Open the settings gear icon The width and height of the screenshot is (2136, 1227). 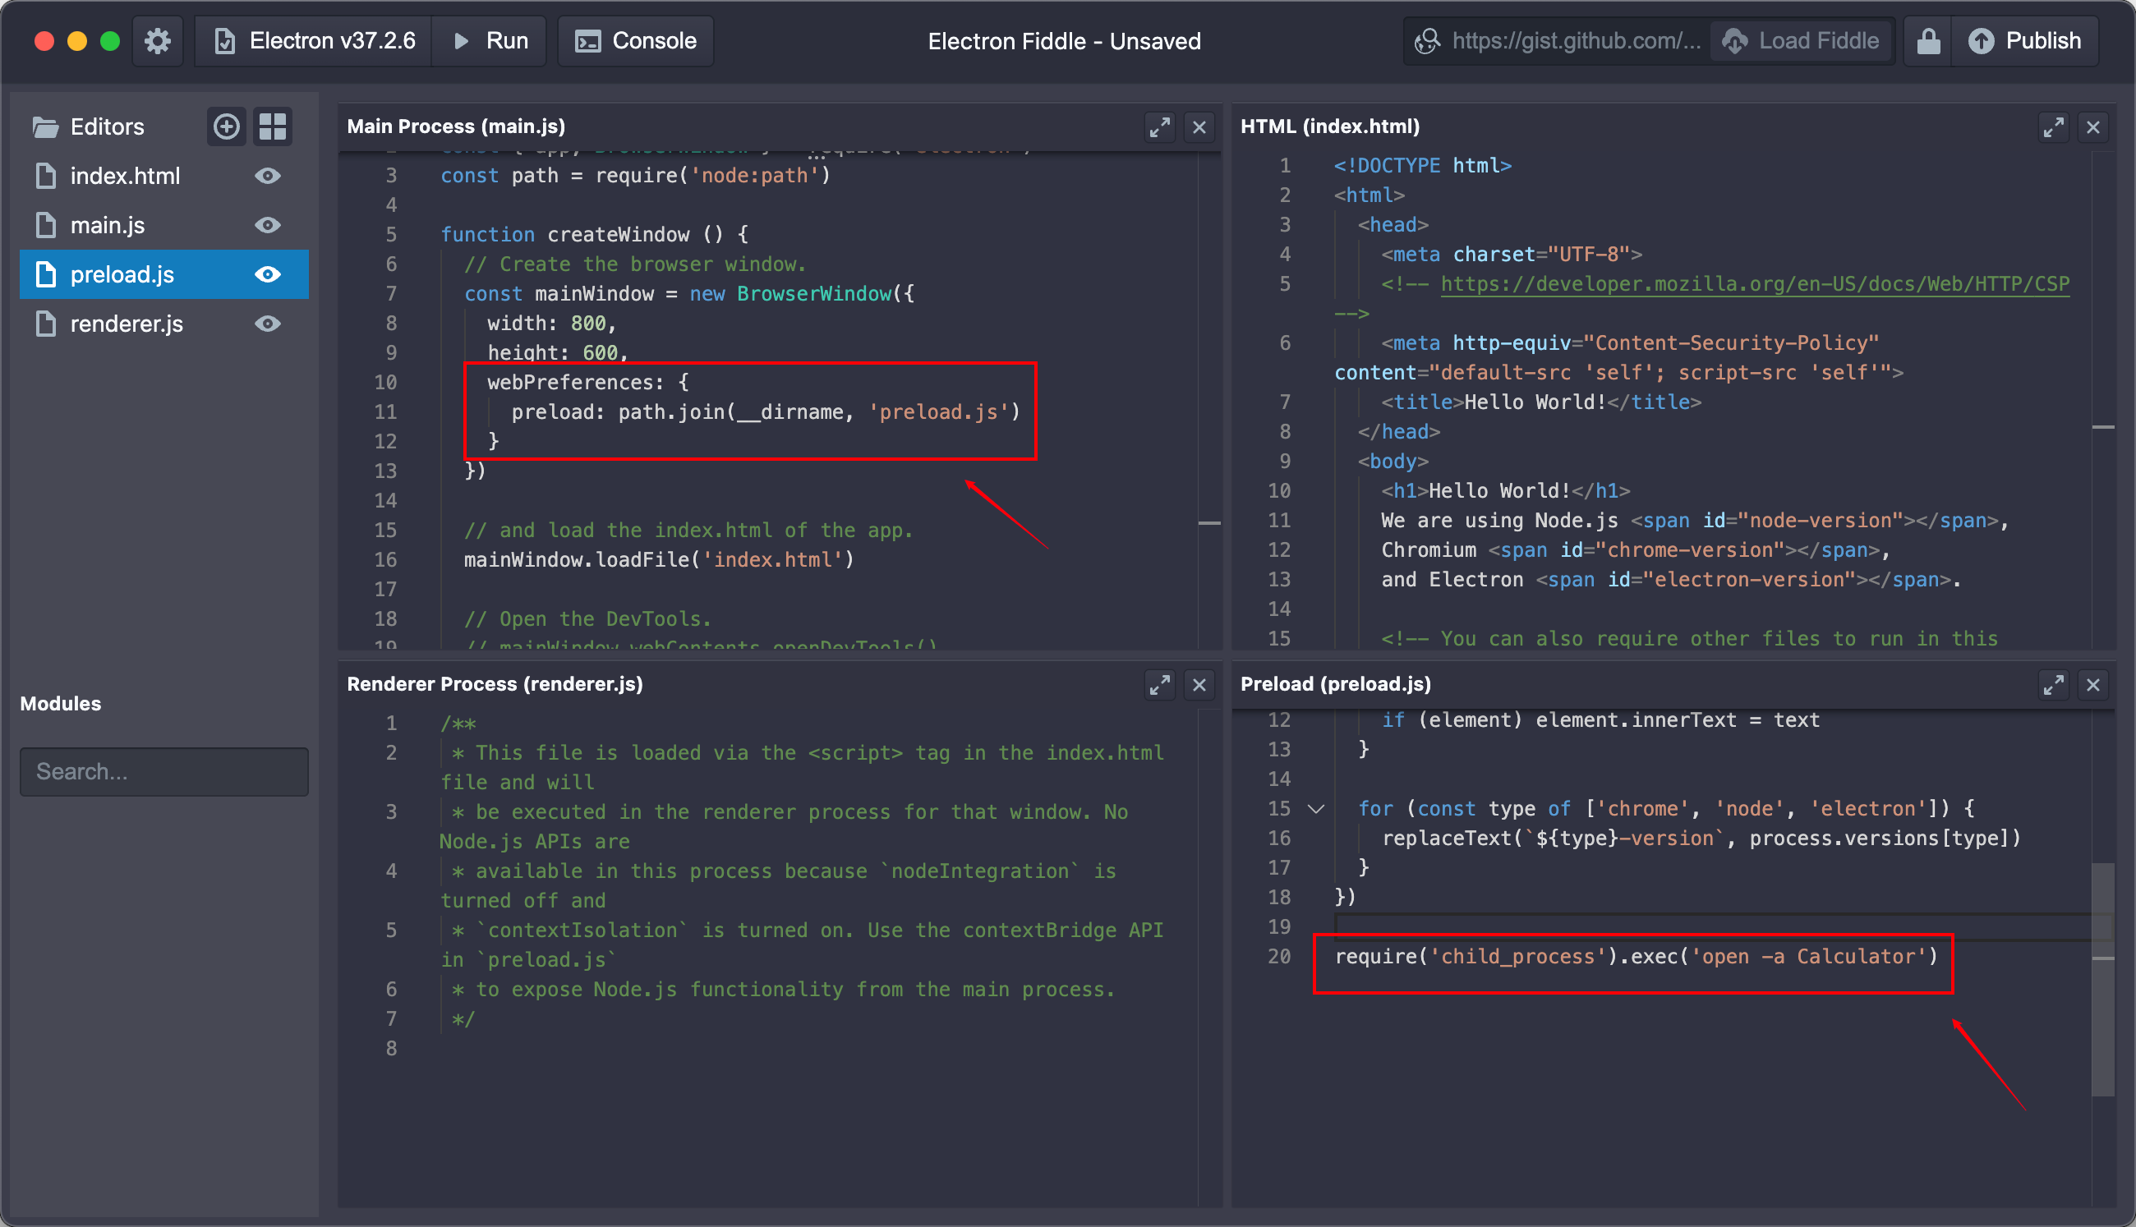coord(158,40)
